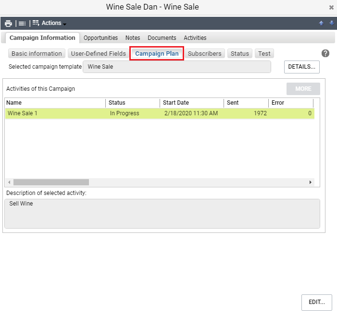337x316 pixels.
Task: Click the EDIT... button
Action: click(x=317, y=302)
